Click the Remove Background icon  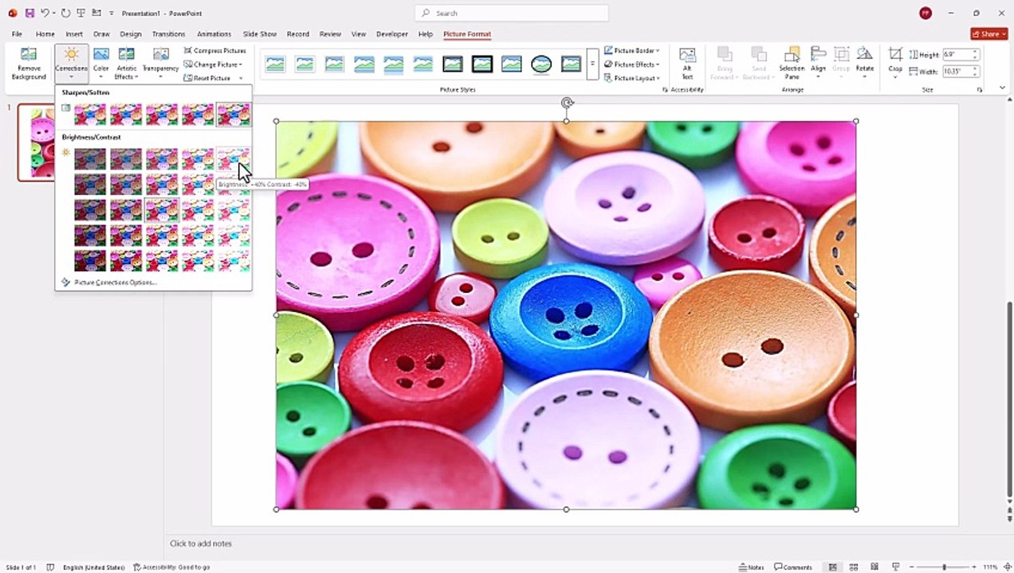[x=29, y=63]
